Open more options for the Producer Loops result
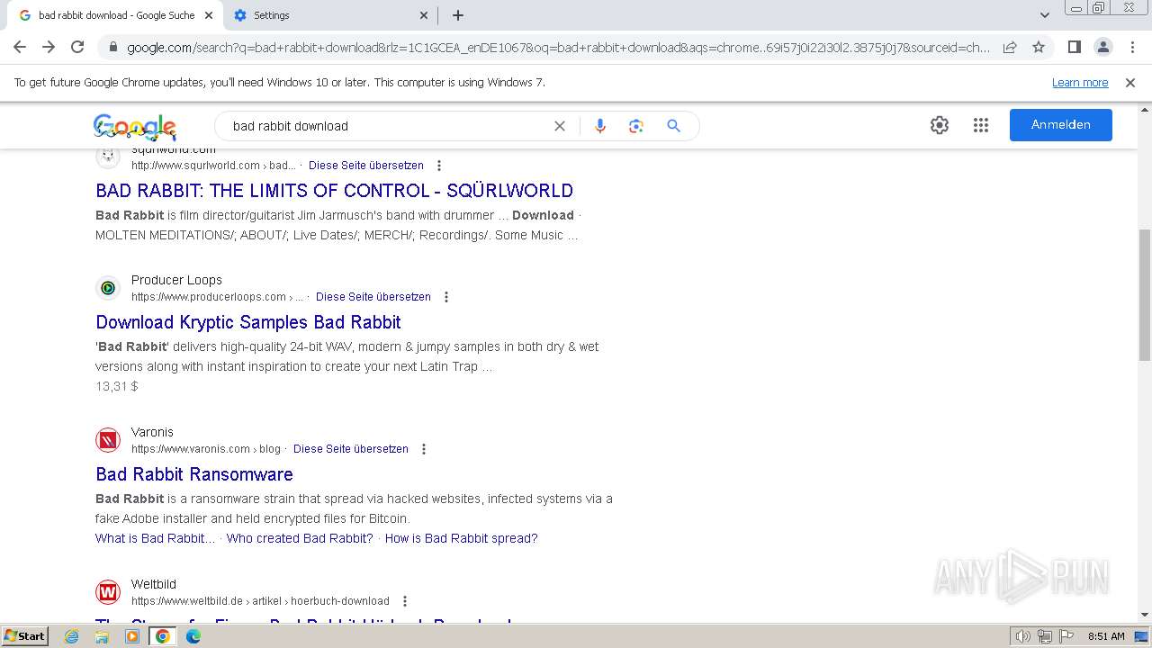This screenshot has height=648, width=1152. coord(446,297)
